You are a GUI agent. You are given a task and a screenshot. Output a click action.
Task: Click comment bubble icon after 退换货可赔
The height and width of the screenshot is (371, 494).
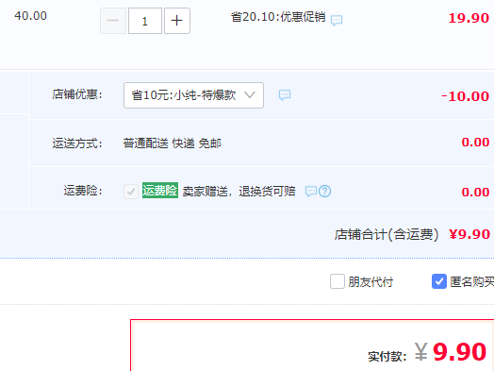pyautogui.click(x=311, y=192)
